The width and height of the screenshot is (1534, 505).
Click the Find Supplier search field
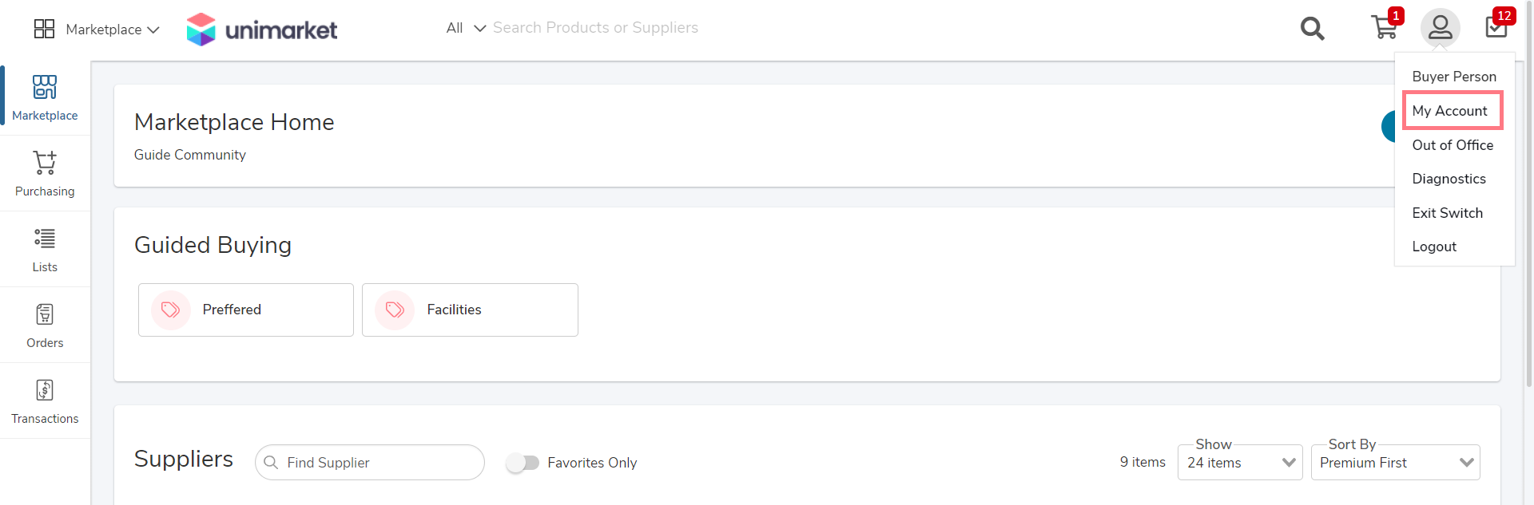(370, 463)
